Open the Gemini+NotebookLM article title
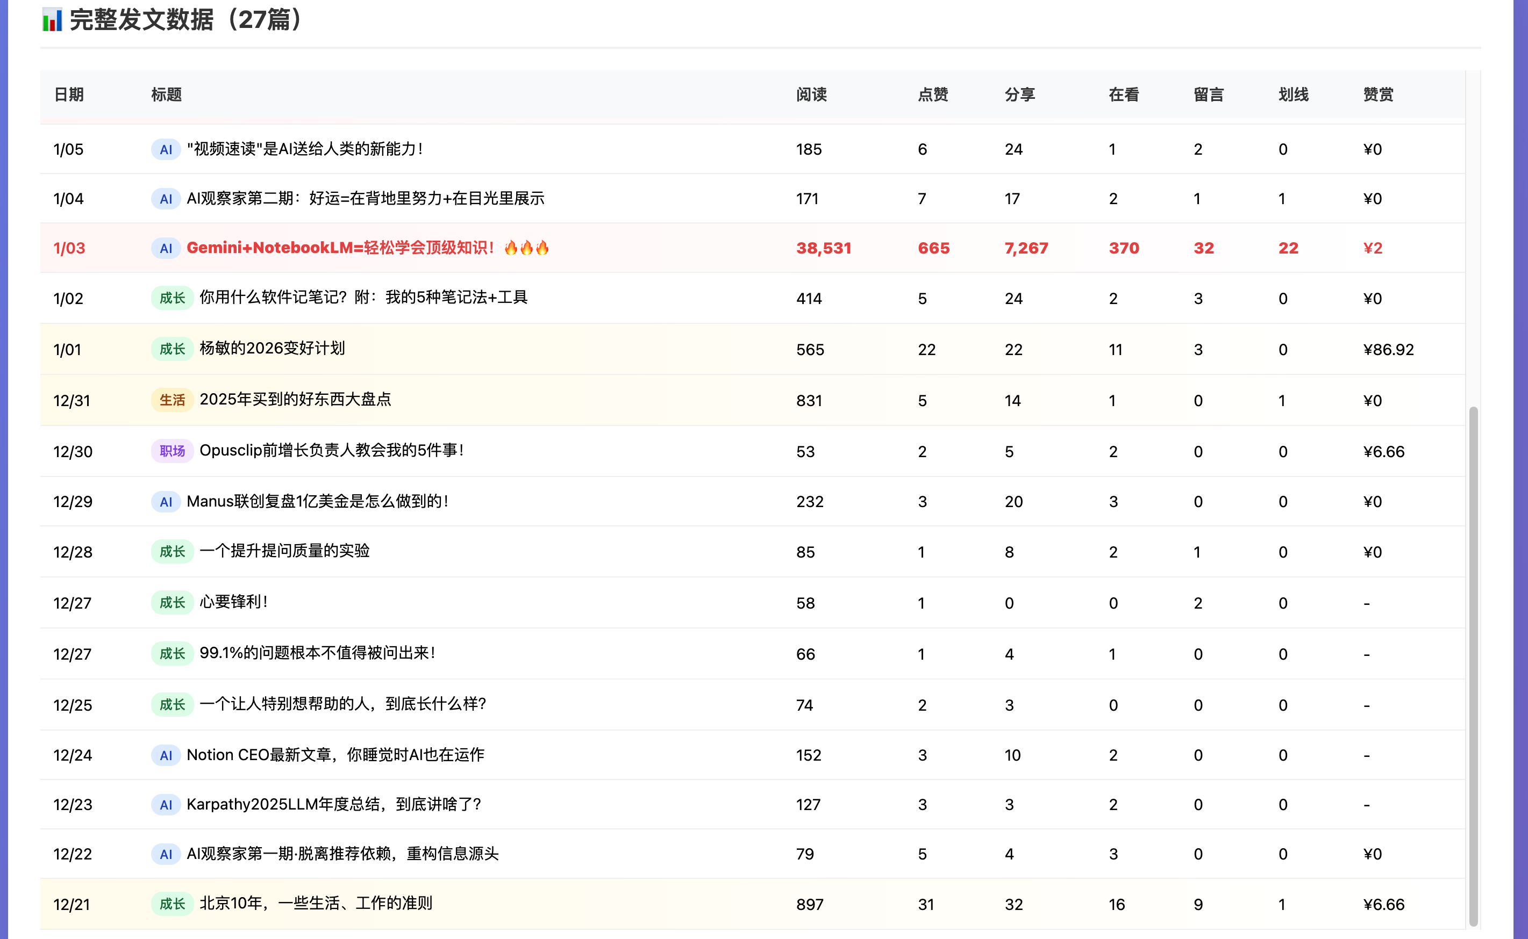The width and height of the screenshot is (1528, 939). point(340,248)
